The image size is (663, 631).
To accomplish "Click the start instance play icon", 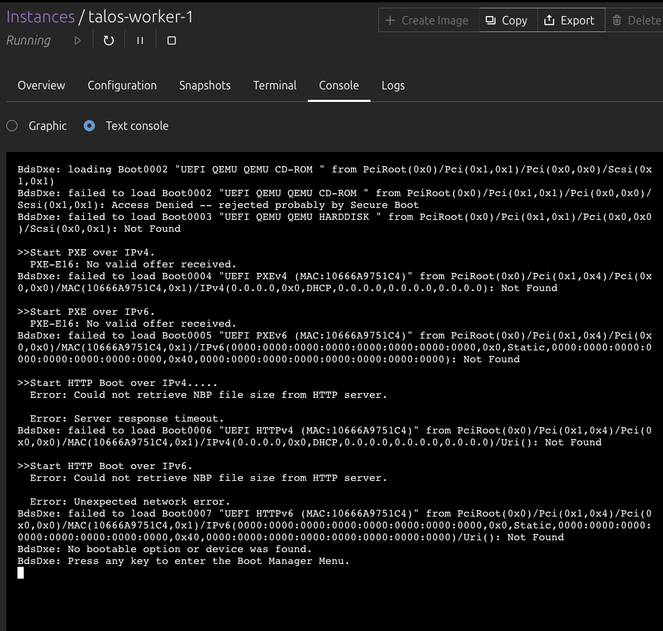I will (x=77, y=40).
